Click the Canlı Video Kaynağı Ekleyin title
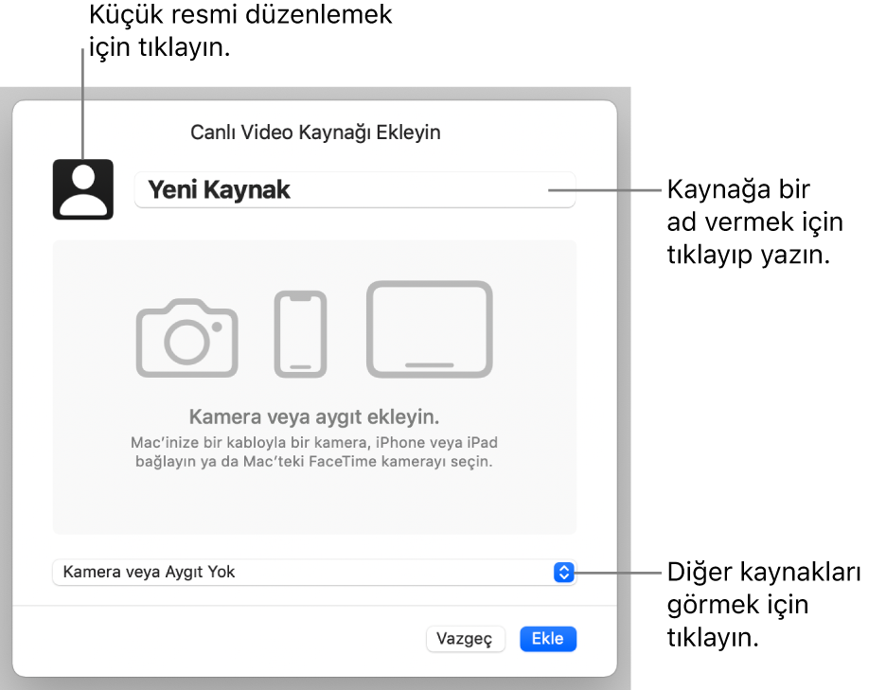 315,133
